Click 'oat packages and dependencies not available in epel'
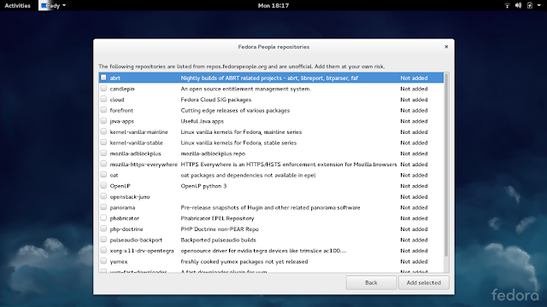 click(x=248, y=175)
